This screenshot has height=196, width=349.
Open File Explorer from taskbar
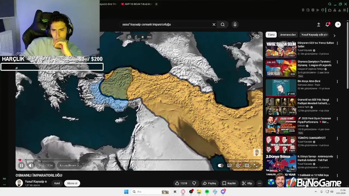tap(199, 192)
